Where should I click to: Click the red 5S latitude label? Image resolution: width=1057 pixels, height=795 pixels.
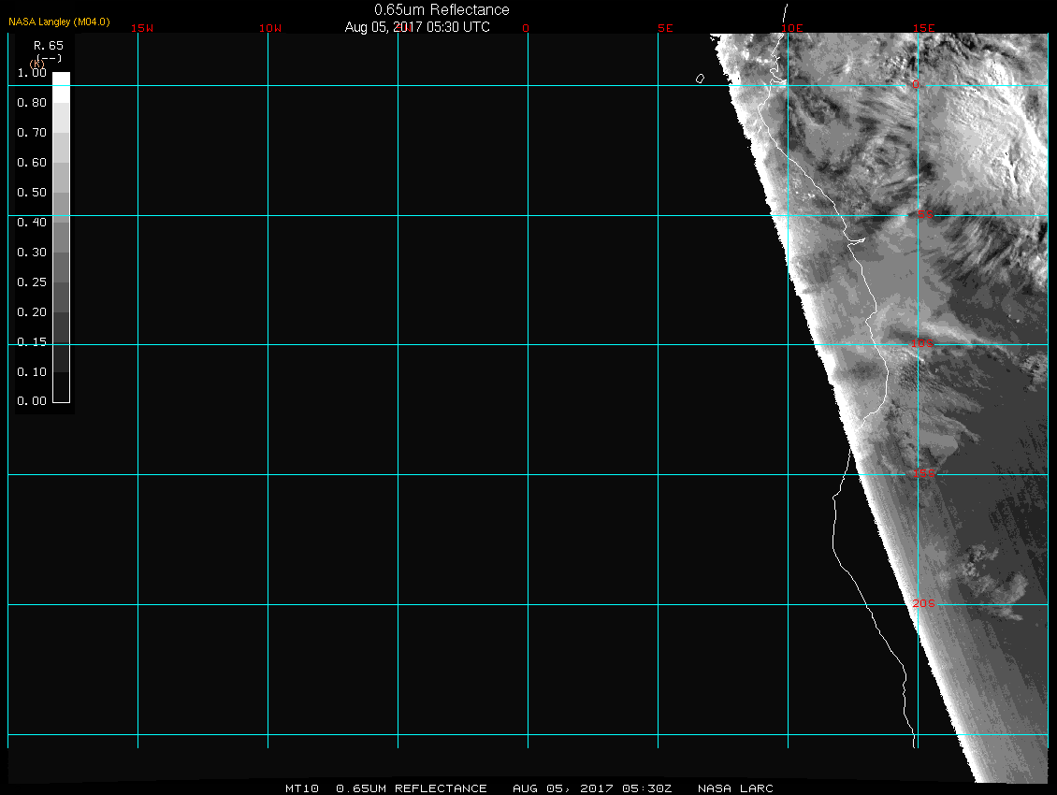pos(924,215)
